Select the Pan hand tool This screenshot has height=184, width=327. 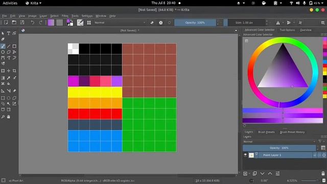pyautogui.click(x=9, y=117)
